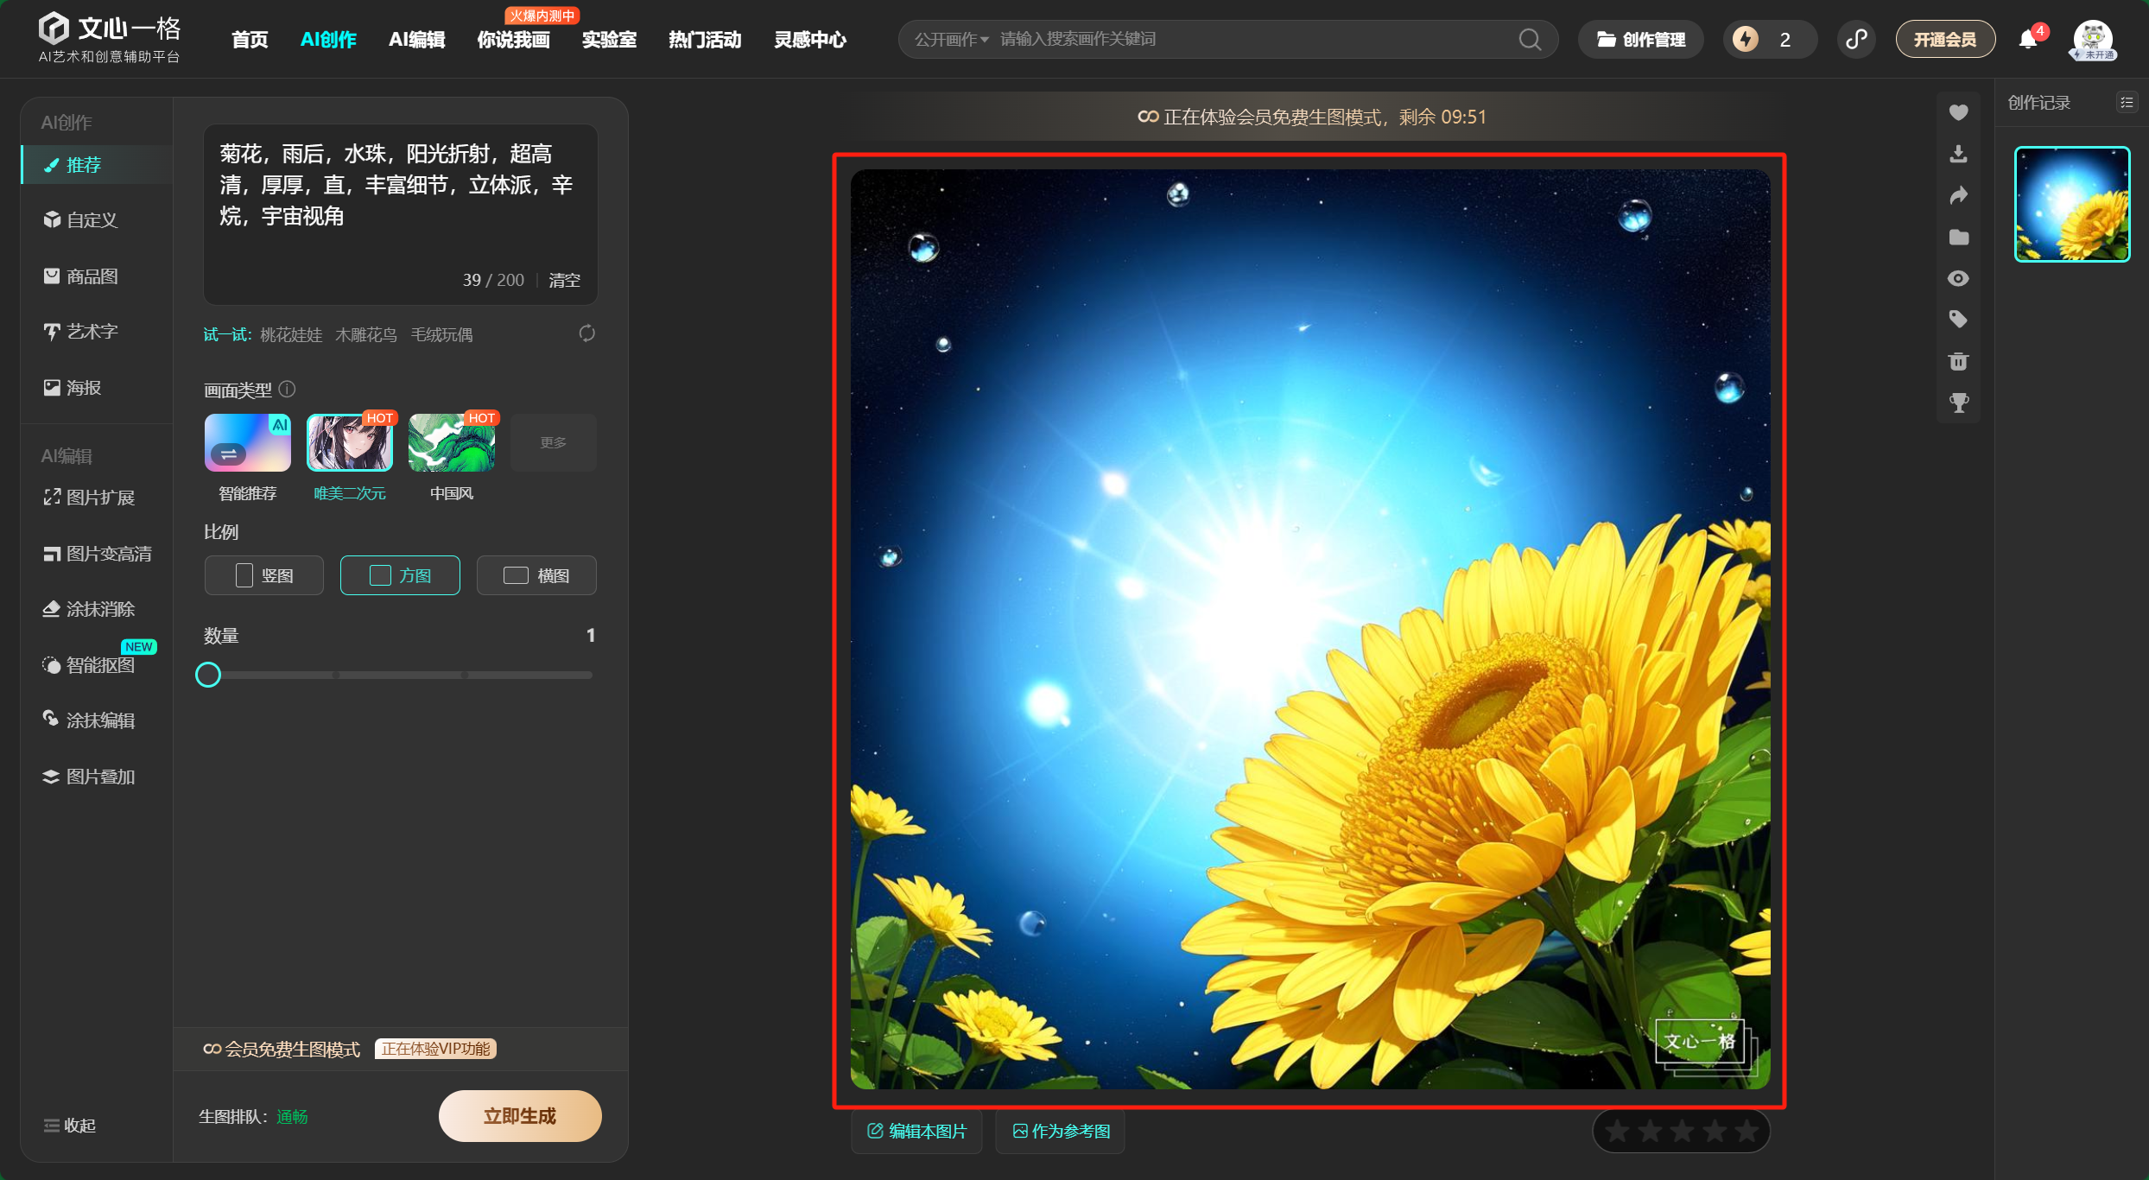This screenshot has width=2149, height=1180.
Task: Open the AI编辑 top menu
Action: tap(416, 40)
